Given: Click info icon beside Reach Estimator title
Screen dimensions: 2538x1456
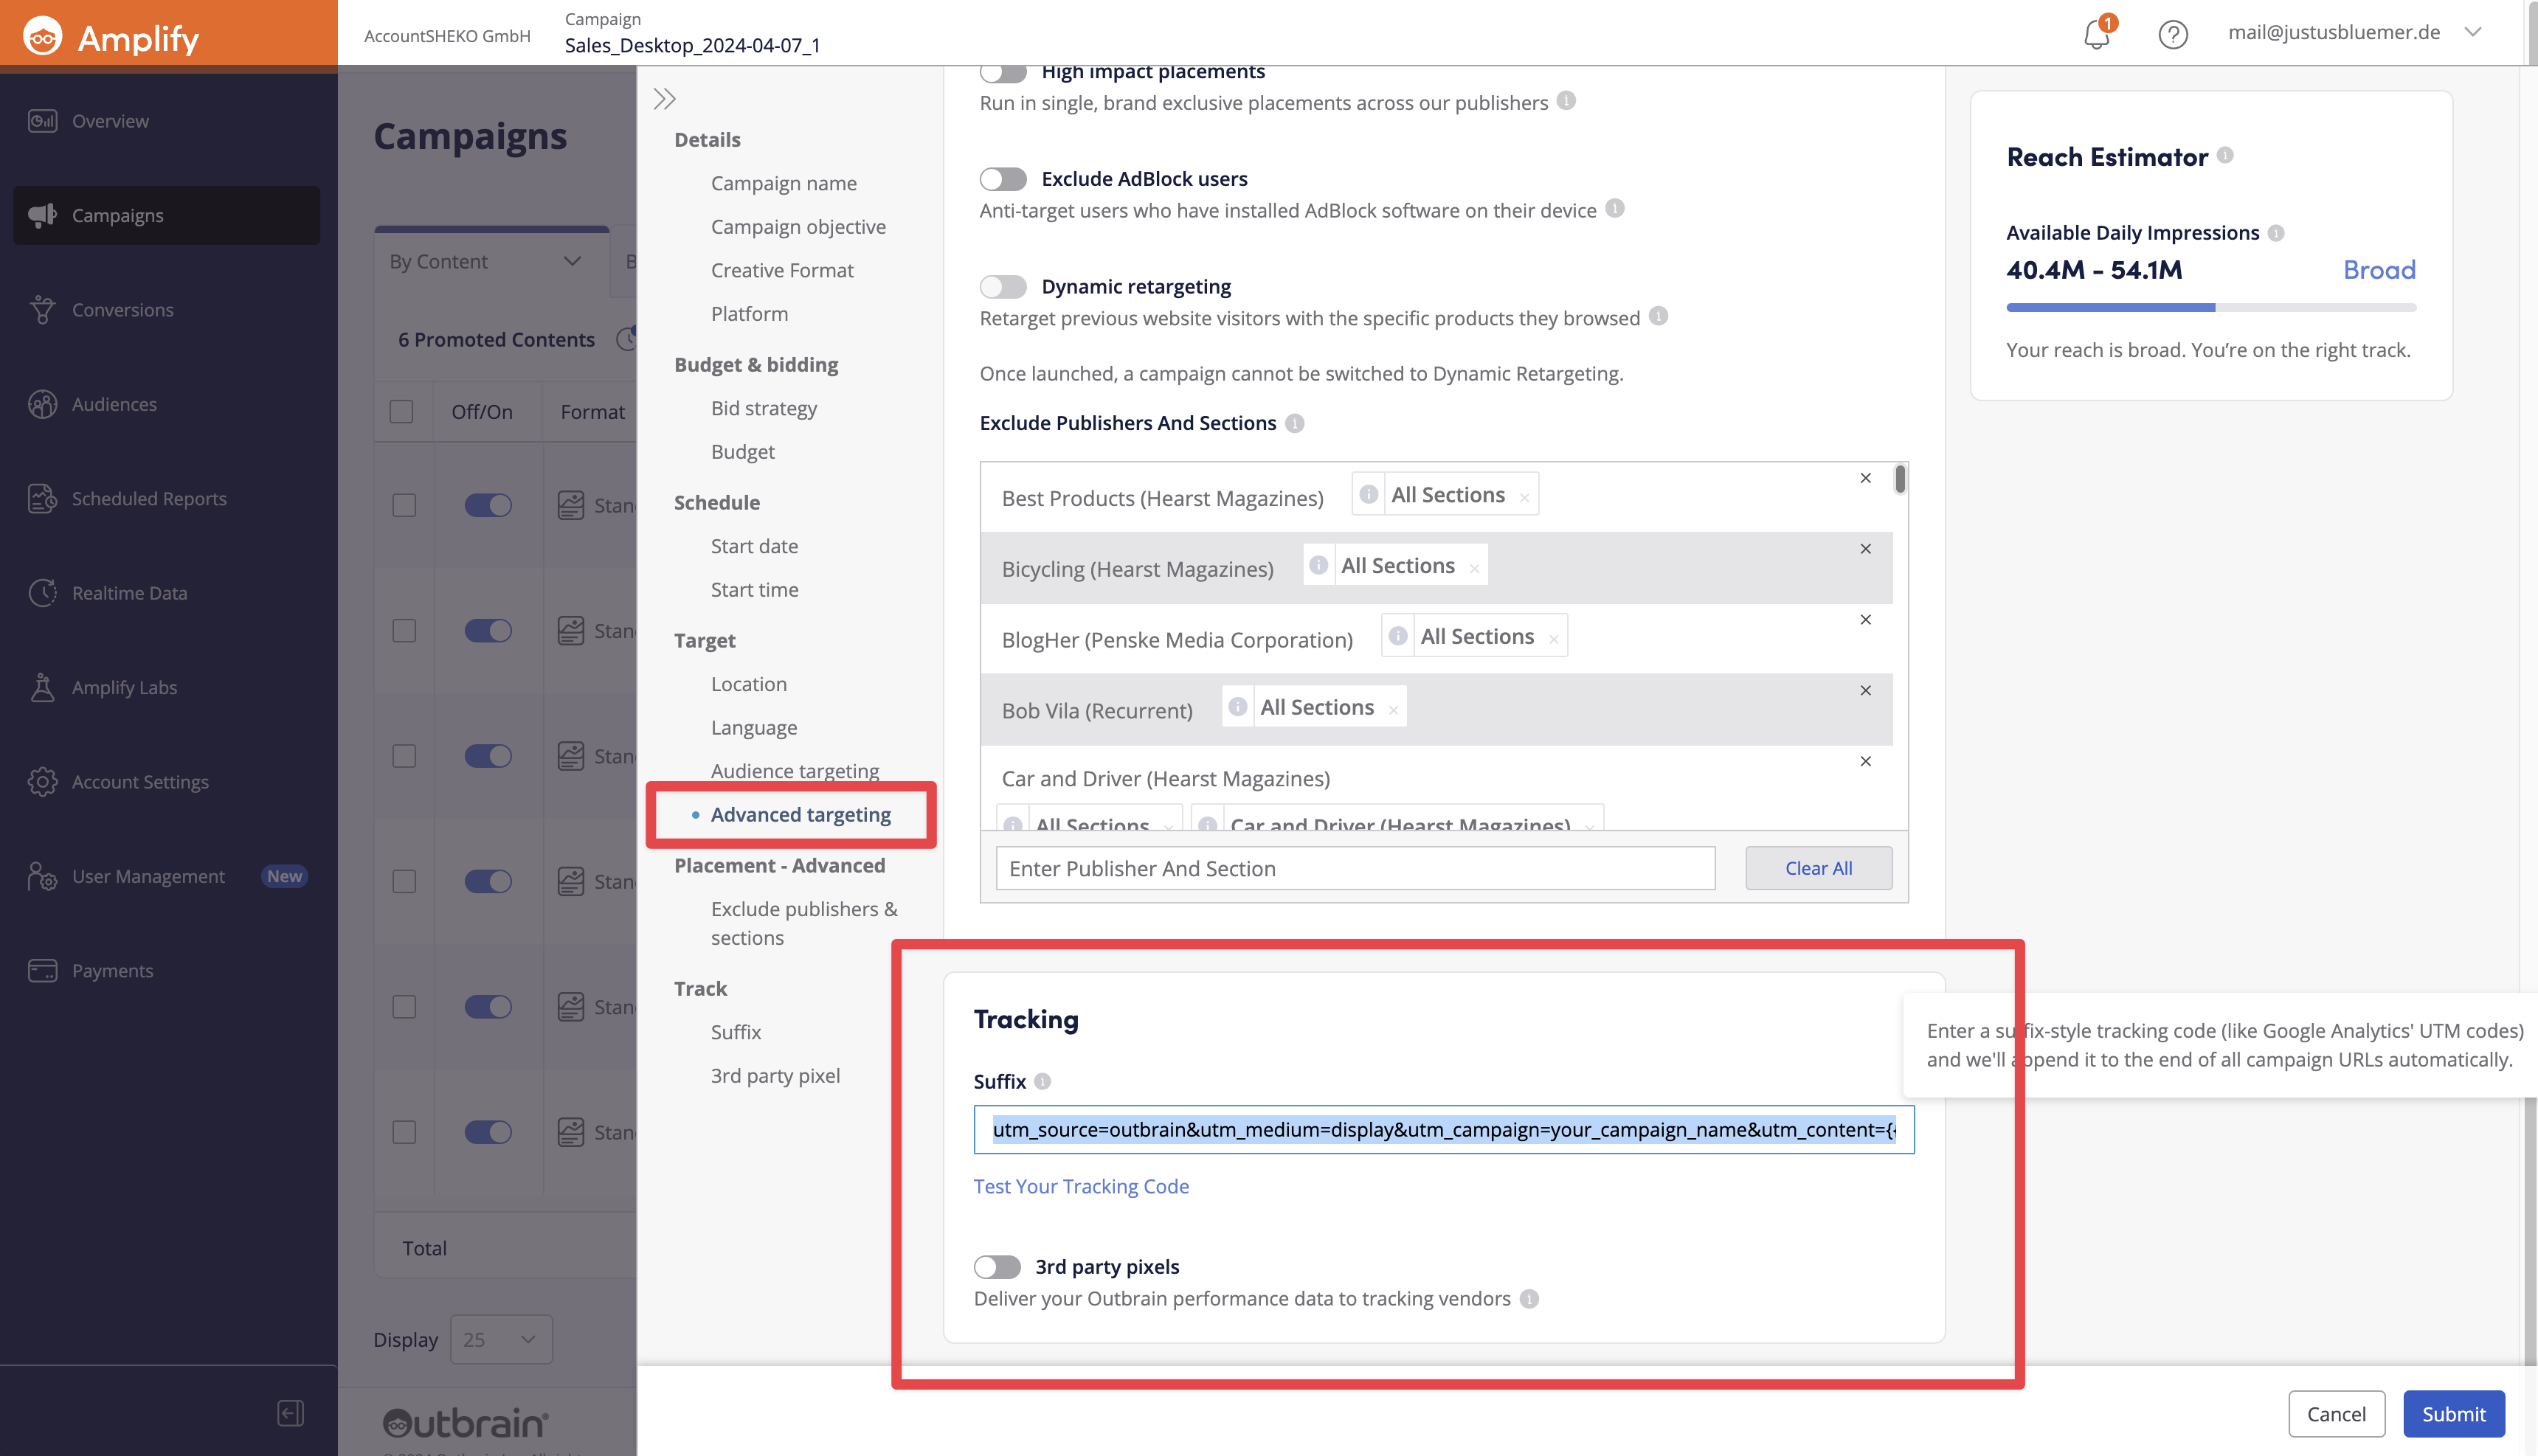Looking at the screenshot, I should tap(2224, 156).
